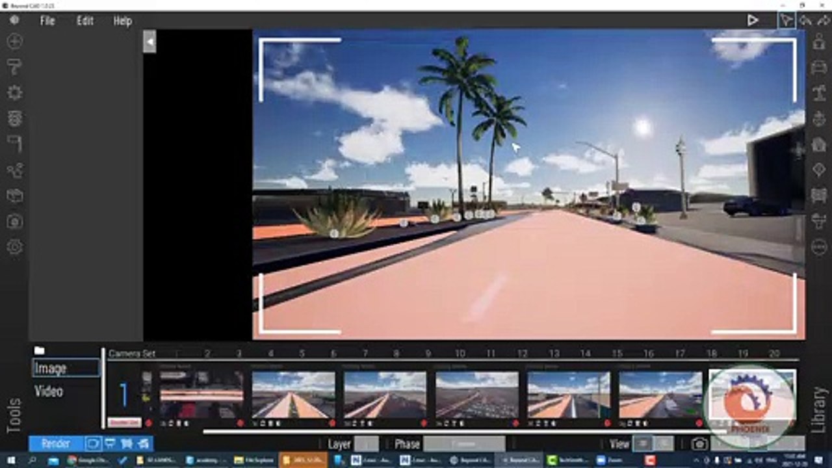Viewport: 832px width, 468px height.
Task: Open the palm tree vegetation category
Action: (819, 92)
